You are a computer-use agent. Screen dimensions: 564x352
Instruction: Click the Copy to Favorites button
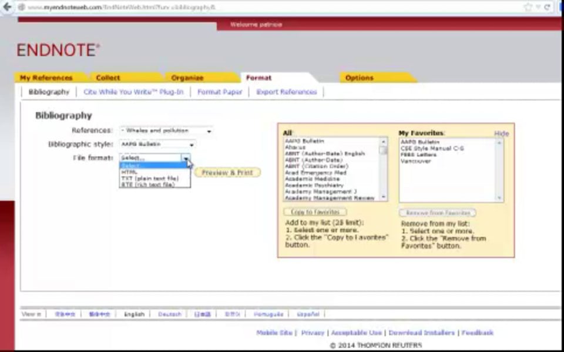click(315, 212)
